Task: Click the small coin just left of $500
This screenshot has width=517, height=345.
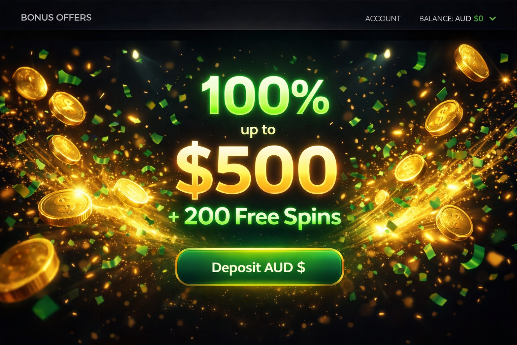Action: [131, 193]
